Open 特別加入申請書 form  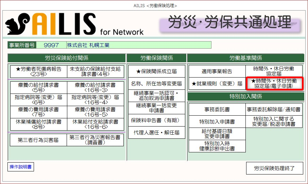point(217,122)
